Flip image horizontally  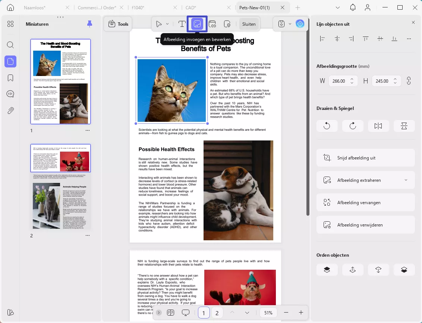[378, 126]
